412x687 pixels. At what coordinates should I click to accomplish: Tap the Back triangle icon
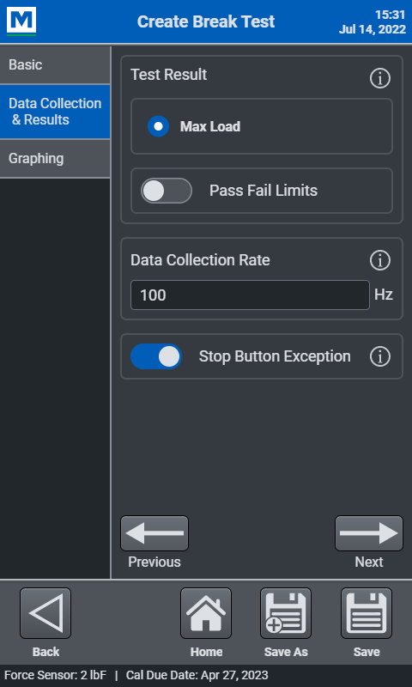(45, 613)
